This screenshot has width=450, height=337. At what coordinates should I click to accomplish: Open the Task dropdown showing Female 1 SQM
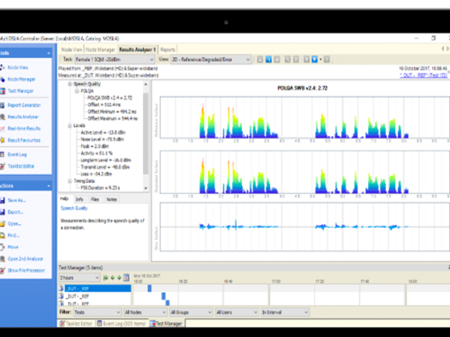115,60
